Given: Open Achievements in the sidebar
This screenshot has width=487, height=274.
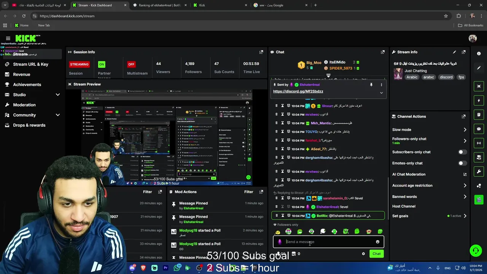Looking at the screenshot, I should point(27,84).
